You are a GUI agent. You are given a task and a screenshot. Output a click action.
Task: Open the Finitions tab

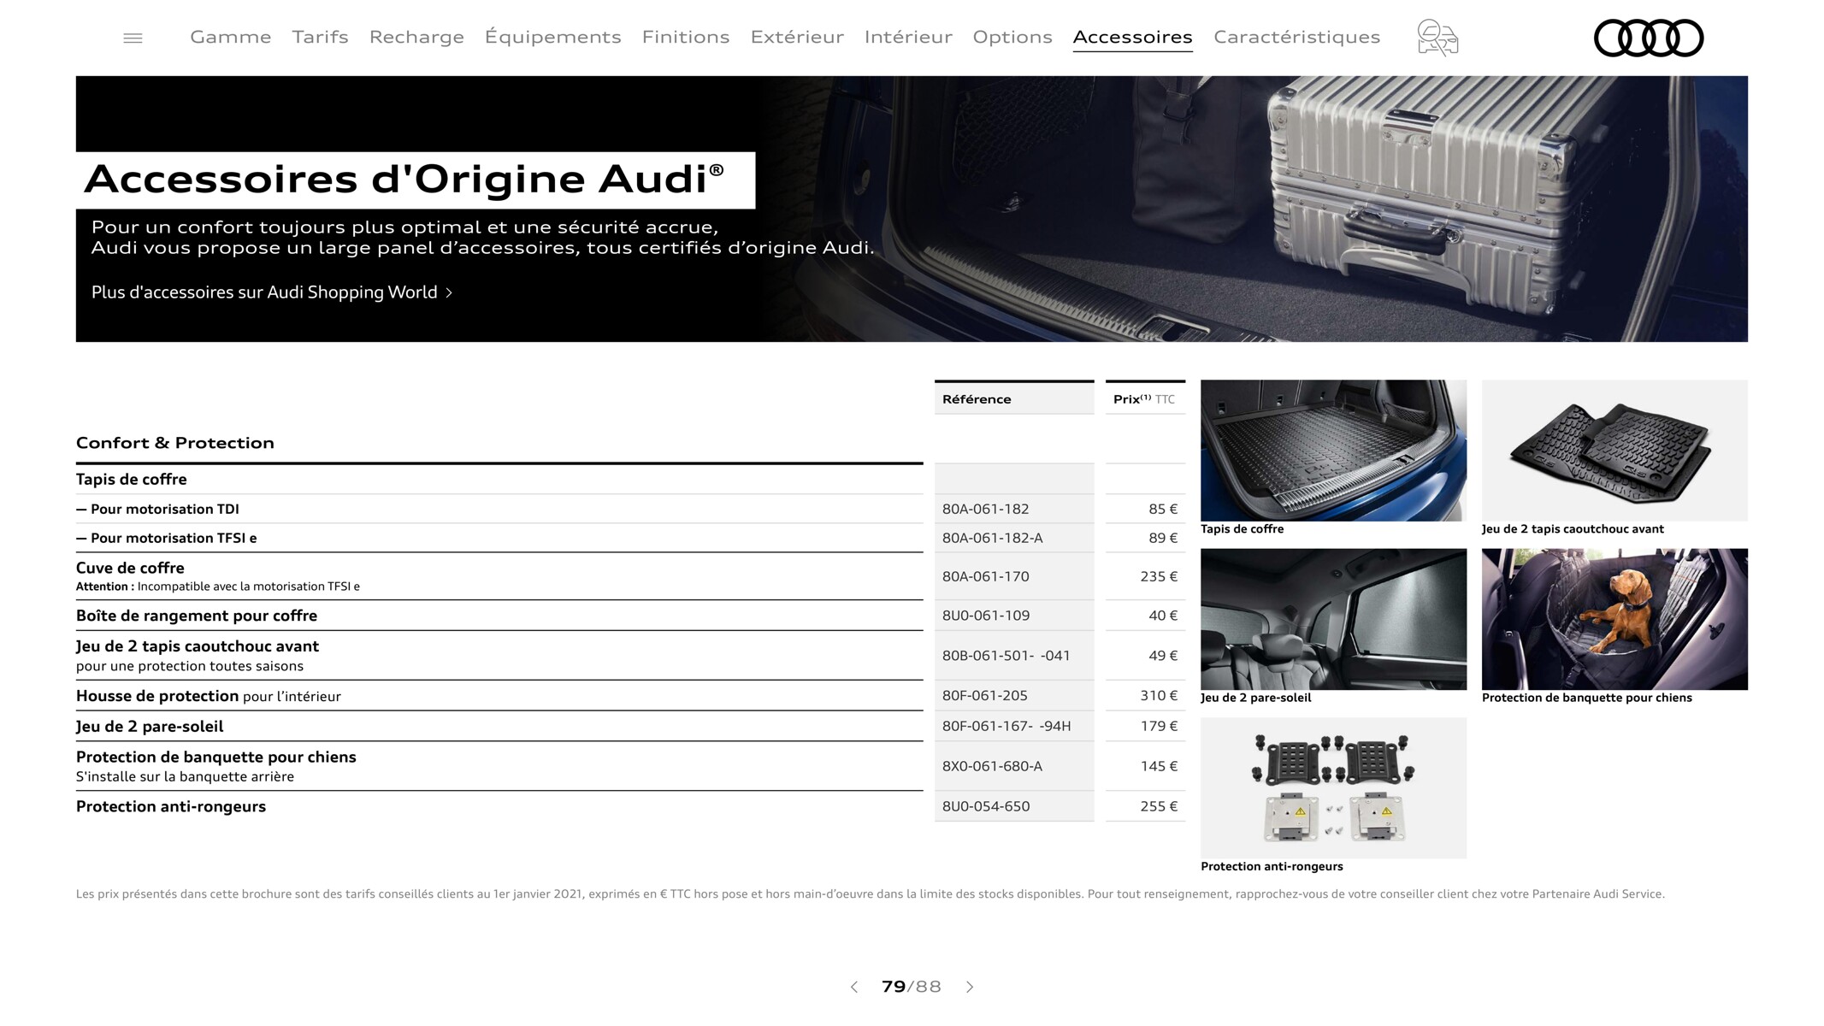coord(686,37)
